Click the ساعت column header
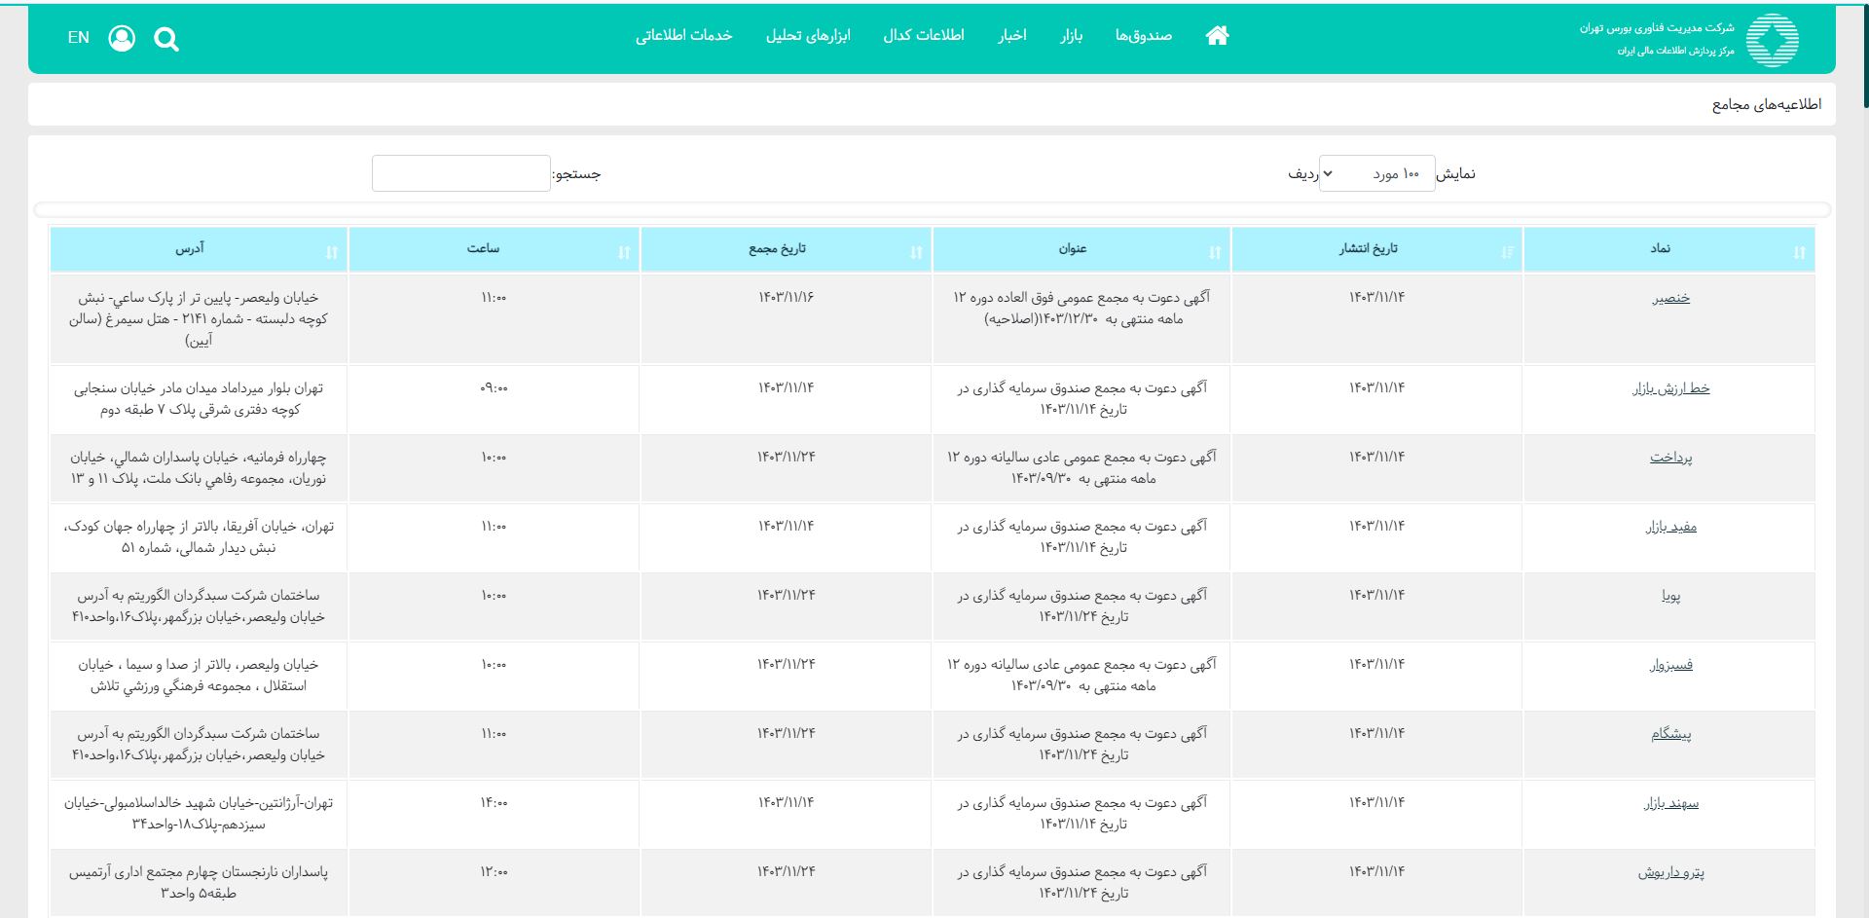 click(494, 249)
